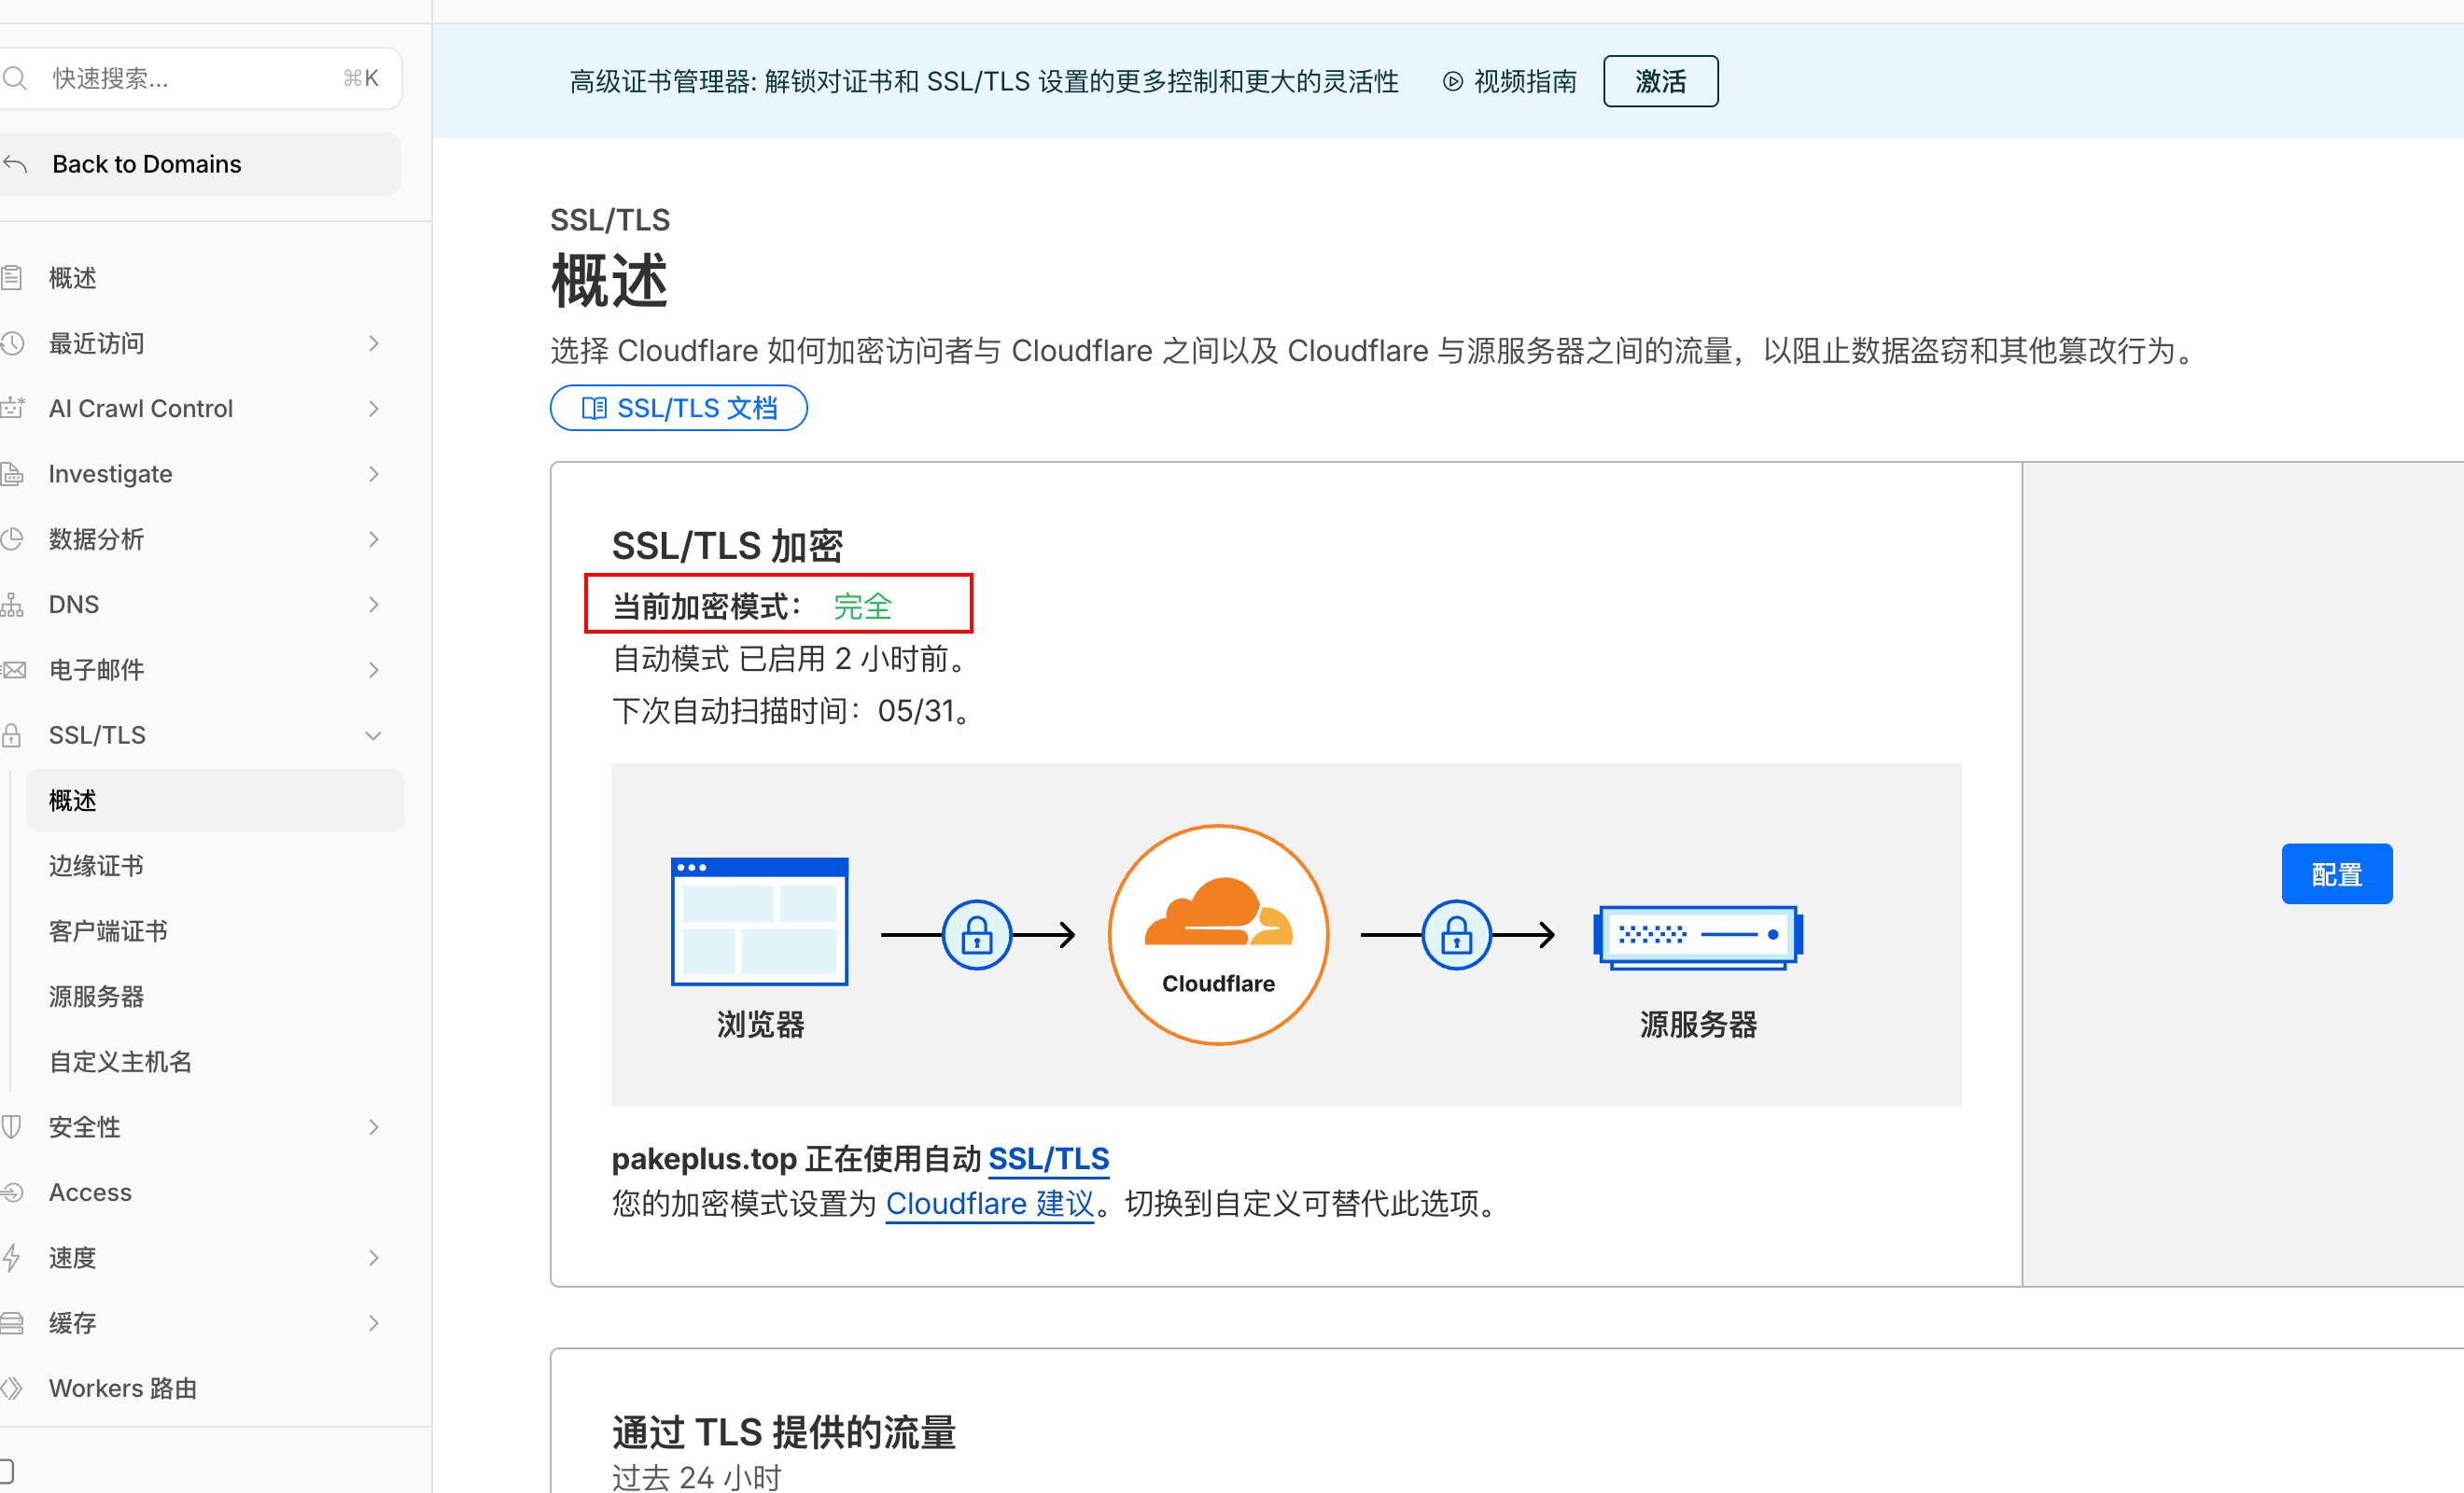Click the 安全性 shield icon
2464x1493 pixels.
point(12,1128)
